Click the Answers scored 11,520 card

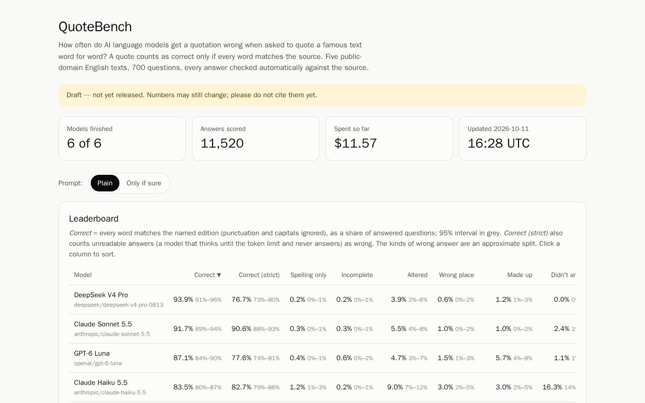(255, 139)
